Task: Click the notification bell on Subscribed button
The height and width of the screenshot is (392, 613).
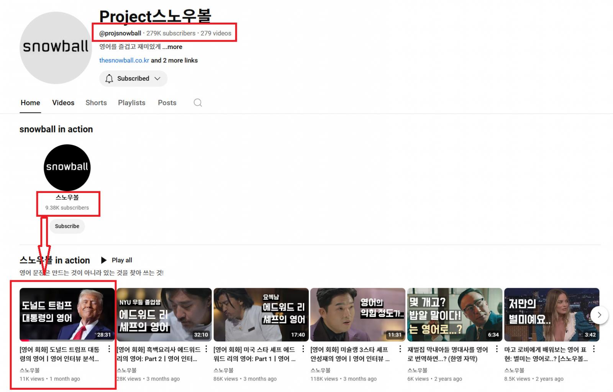Action: point(109,78)
